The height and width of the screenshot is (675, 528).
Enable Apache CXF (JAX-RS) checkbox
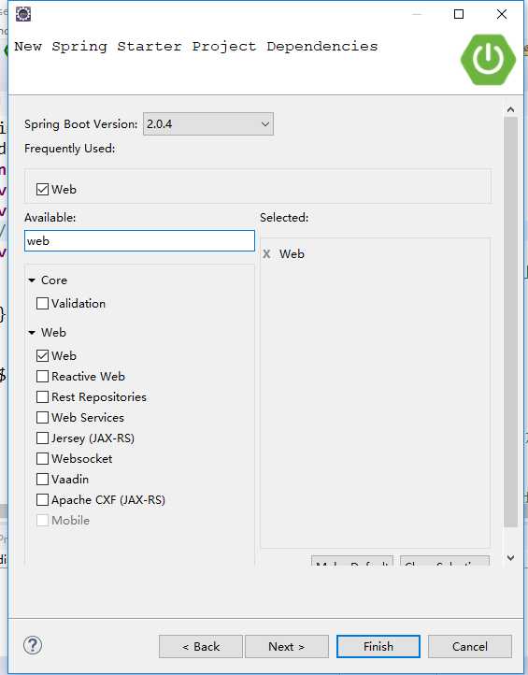tap(43, 500)
